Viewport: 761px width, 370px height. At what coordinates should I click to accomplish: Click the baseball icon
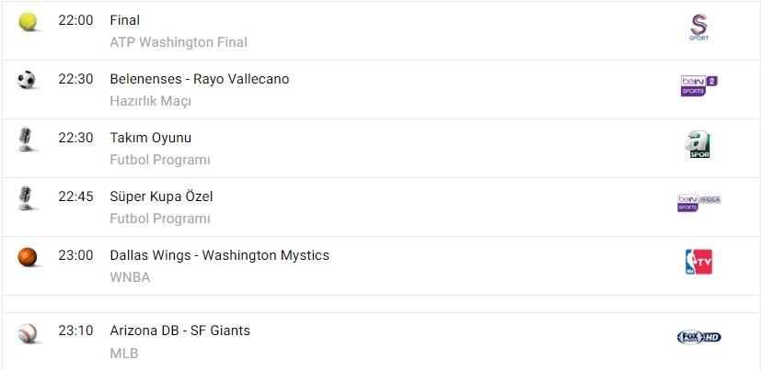pos(27,332)
